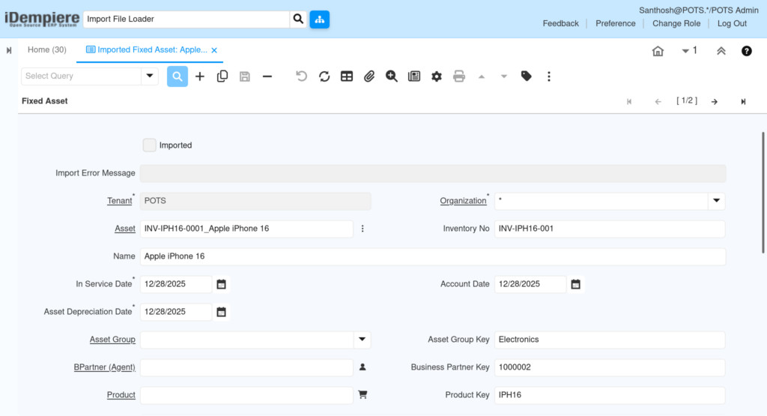Image resolution: width=767 pixels, height=416 pixels.
Task: Click the iDempiere logo
Action: pyautogui.click(x=42, y=19)
